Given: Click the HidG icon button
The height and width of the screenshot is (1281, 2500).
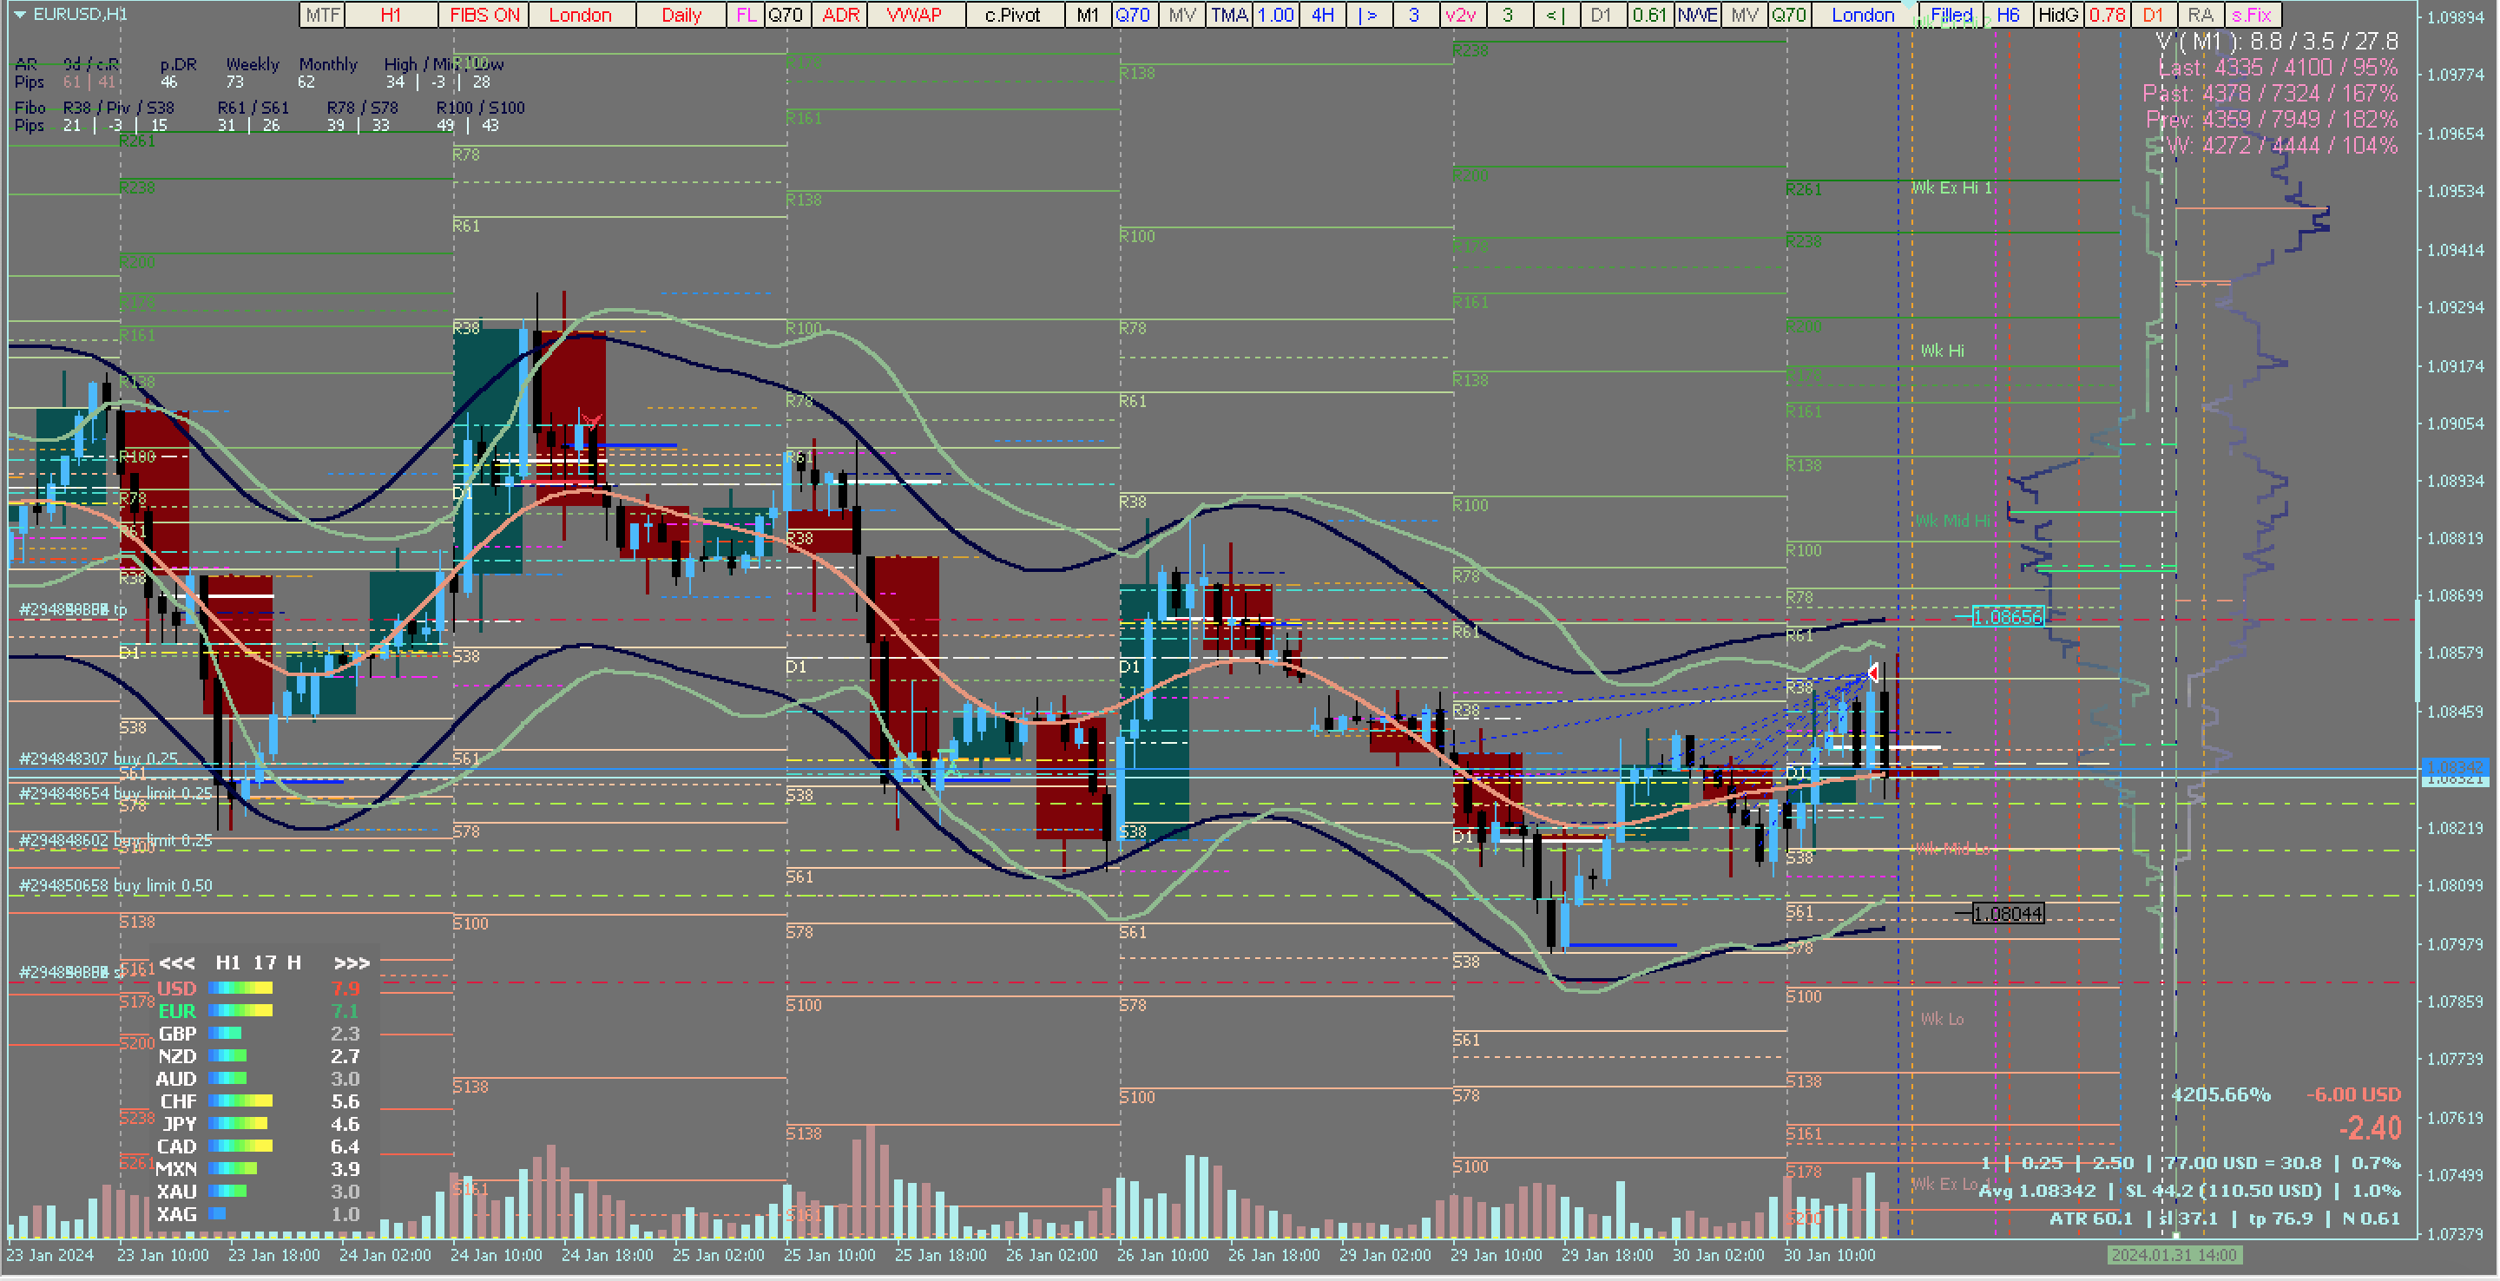Looking at the screenshot, I should click(x=2057, y=15).
